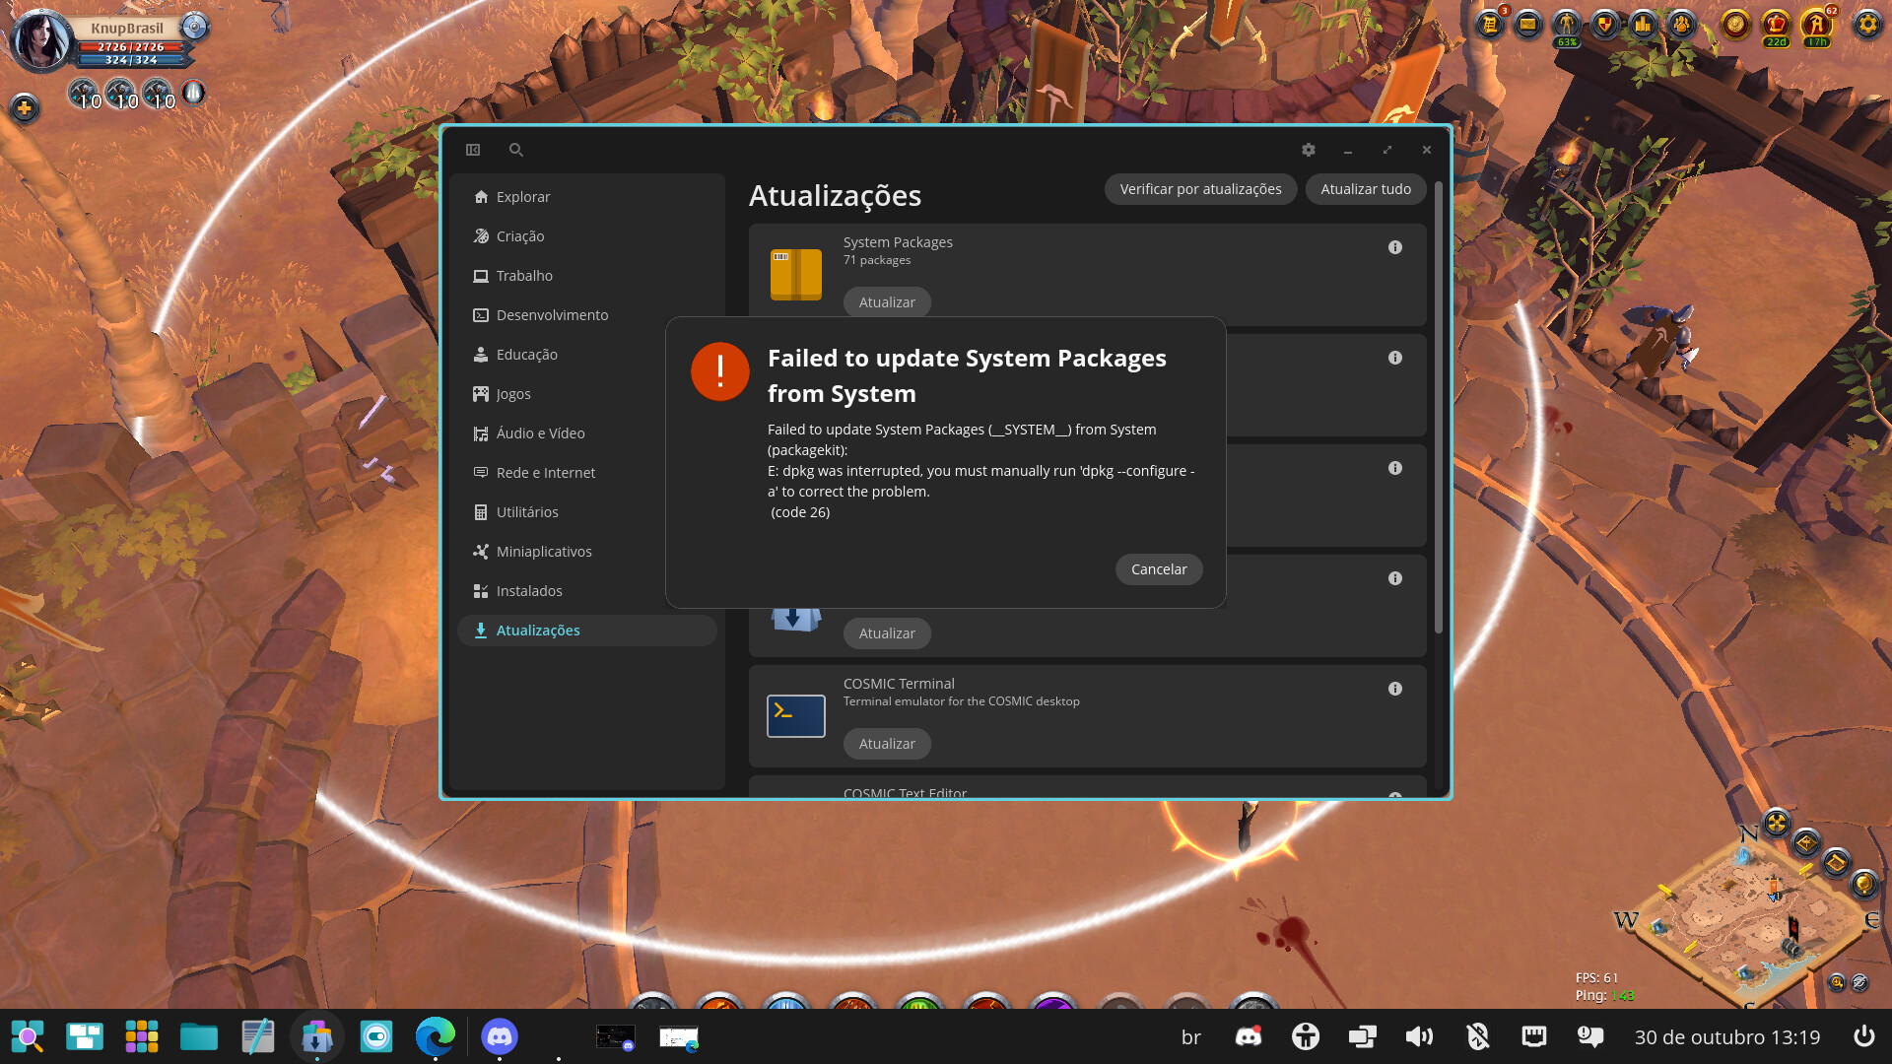1892x1064 pixels.
Task: Open the premium crown icon showing 22d
Action: tap(1776, 26)
